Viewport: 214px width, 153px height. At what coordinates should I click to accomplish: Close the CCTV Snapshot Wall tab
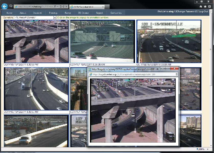pos(103,7)
